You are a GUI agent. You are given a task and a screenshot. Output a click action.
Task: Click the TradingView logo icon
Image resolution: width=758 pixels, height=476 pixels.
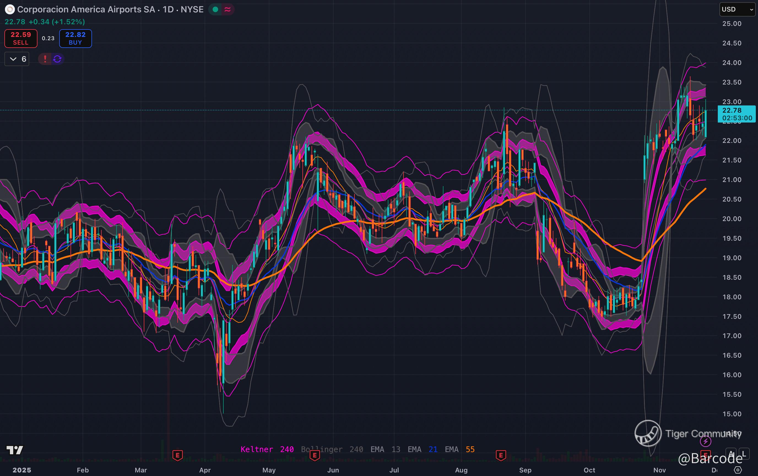15,450
